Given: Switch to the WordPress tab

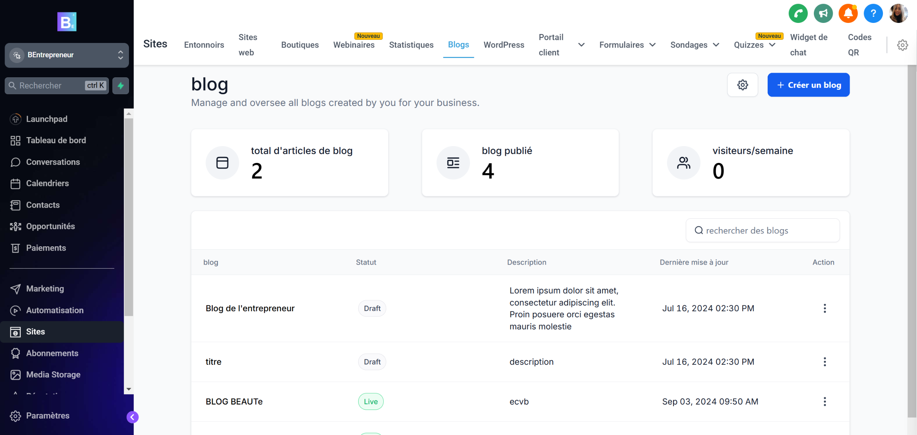Looking at the screenshot, I should 504,45.
